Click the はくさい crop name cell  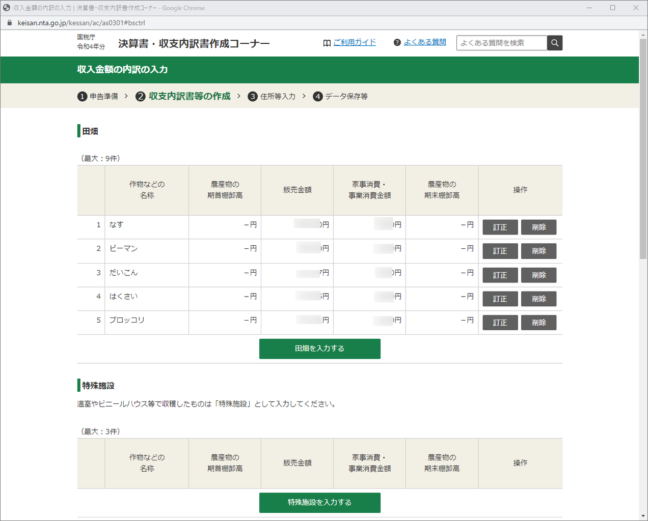point(147,299)
